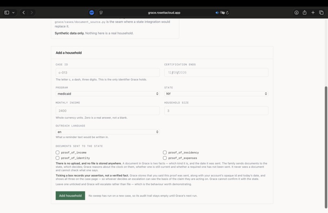The width and height of the screenshot is (328, 213).
Task: Go forward to the next page
Action: (32, 13)
